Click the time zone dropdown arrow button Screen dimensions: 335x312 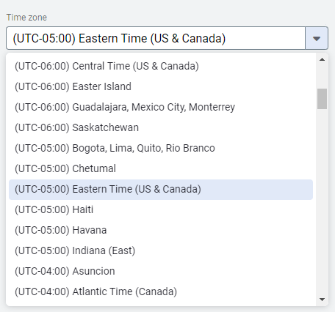tap(317, 38)
